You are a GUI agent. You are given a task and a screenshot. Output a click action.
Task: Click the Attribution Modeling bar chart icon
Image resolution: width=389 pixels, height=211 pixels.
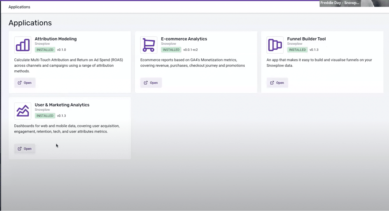tap(23, 45)
